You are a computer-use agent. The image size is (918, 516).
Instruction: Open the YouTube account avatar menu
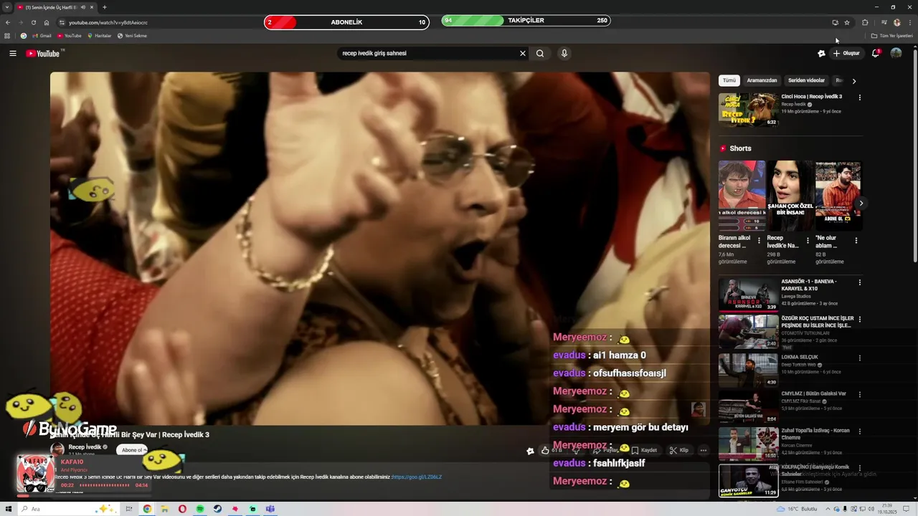pos(896,53)
